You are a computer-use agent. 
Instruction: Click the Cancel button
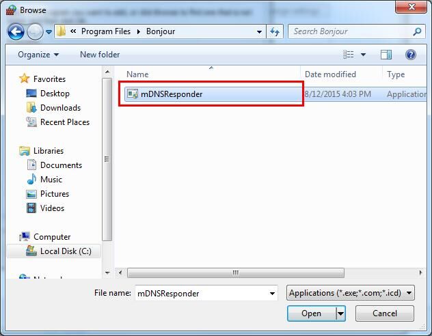[x=385, y=313]
